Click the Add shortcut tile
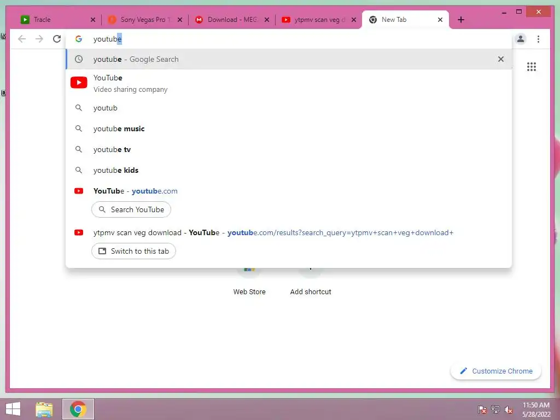Image resolution: width=560 pixels, height=420 pixels. pos(311,282)
